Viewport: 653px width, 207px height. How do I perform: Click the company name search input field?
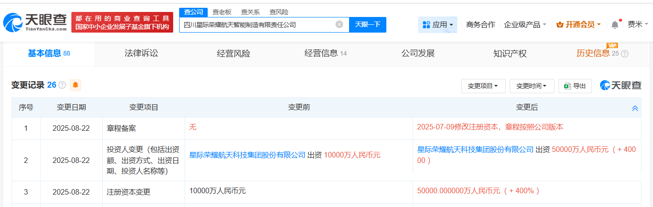(257, 25)
